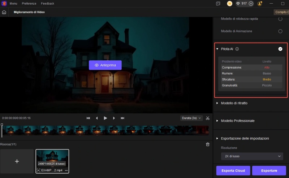
Task: Open the Compito task button
Action: point(281,12)
